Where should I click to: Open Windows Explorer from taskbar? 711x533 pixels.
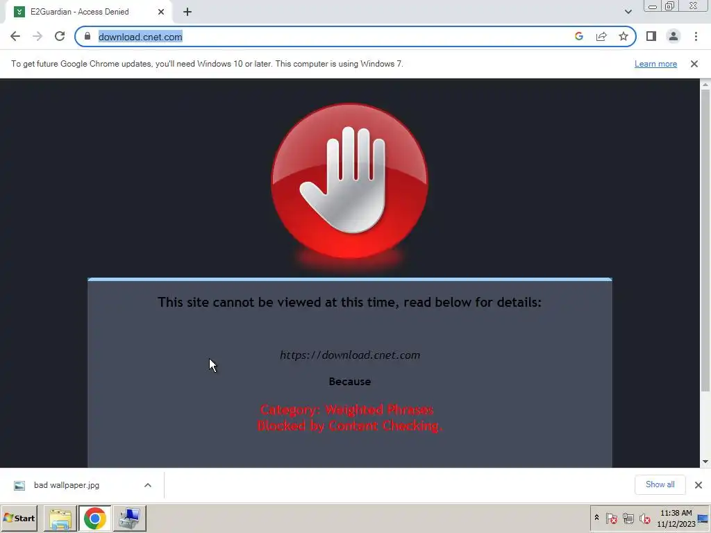60,518
